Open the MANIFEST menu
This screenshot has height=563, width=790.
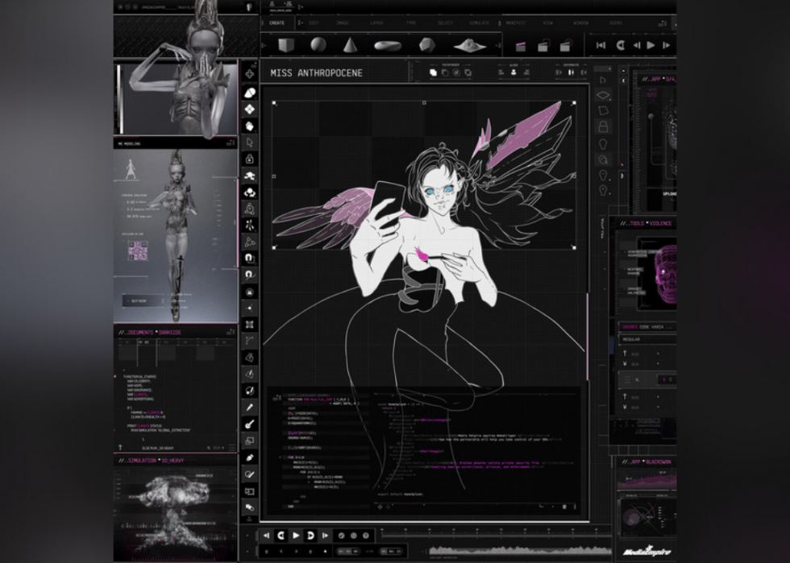[x=515, y=23]
